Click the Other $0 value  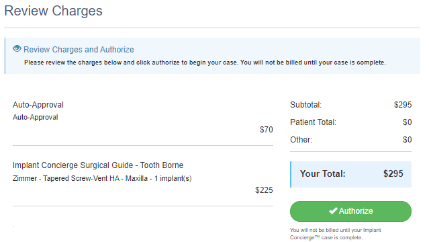click(407, 140)
